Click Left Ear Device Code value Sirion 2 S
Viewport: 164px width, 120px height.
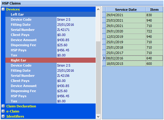[x=64, y=19]
